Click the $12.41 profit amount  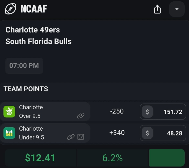pyautogui.click(x=40, y=158)
